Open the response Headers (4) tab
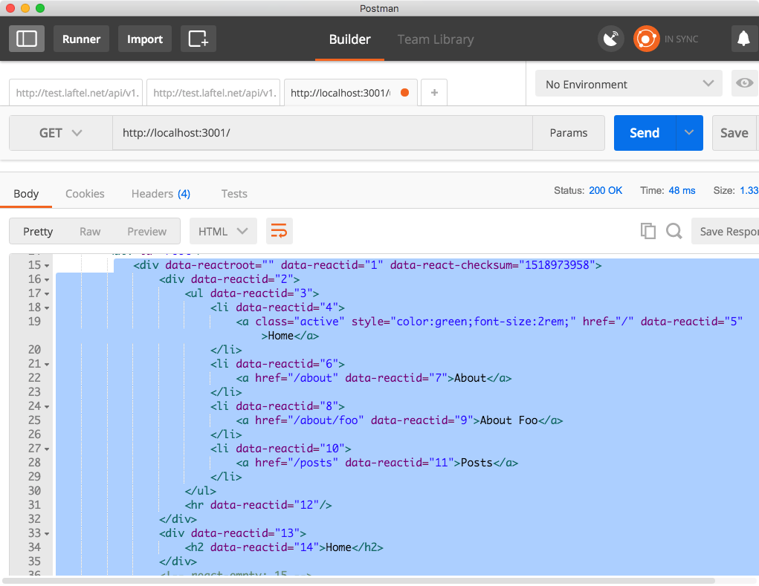The image size is (759, 586). pyautogui.click(x=161, y=193)
